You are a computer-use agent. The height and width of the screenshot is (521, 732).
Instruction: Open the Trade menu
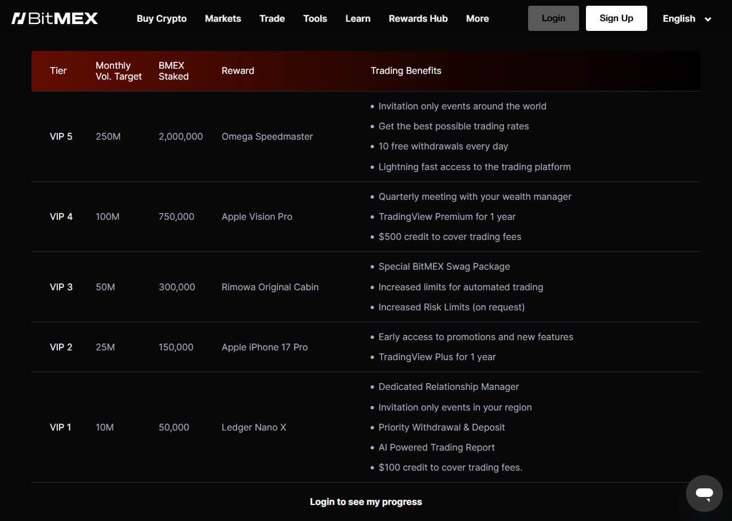pos(272,18)
